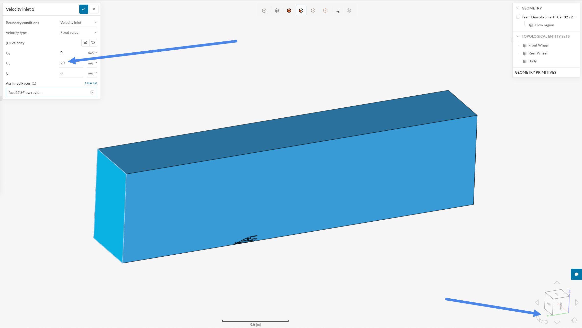Click the box selection tool icon

[x=337, y=10]
